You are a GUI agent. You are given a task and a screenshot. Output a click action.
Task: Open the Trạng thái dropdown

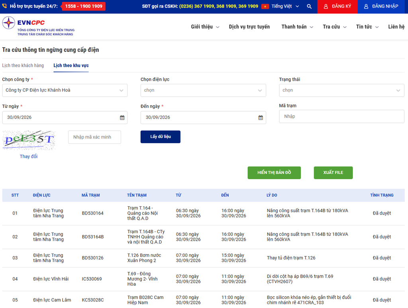pos(341,90)
